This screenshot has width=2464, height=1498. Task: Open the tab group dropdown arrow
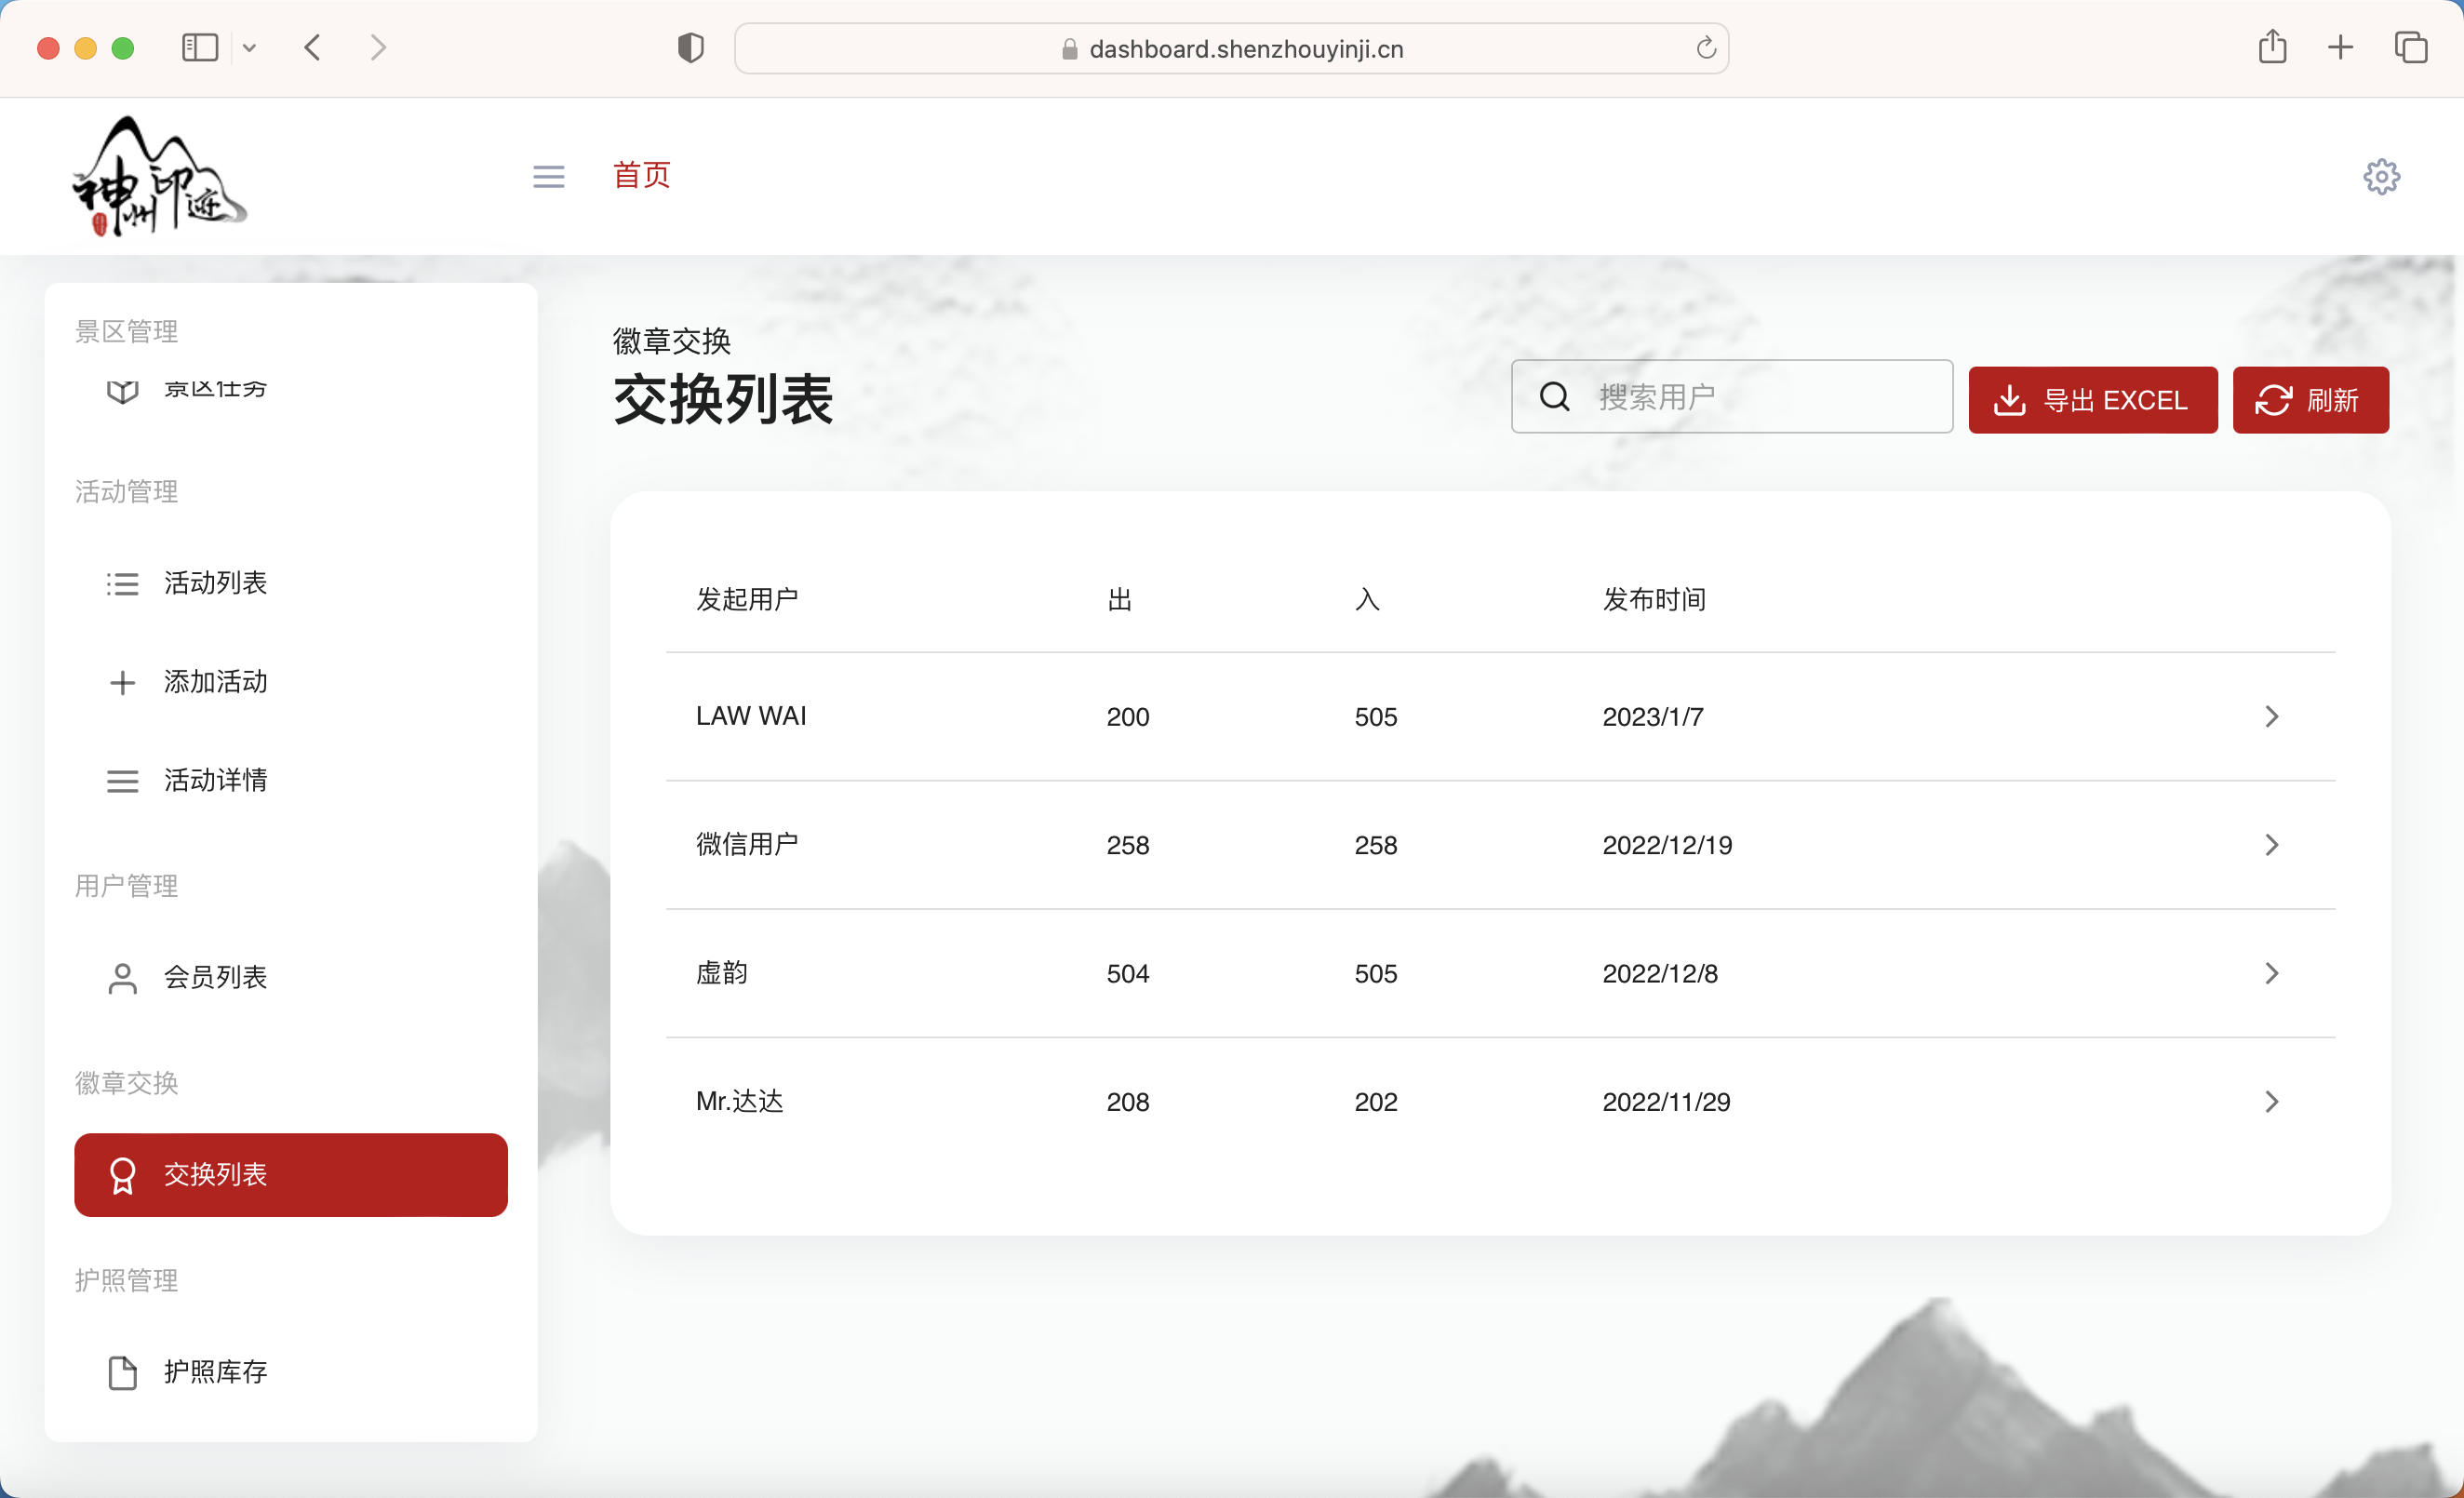coord(250,47)
